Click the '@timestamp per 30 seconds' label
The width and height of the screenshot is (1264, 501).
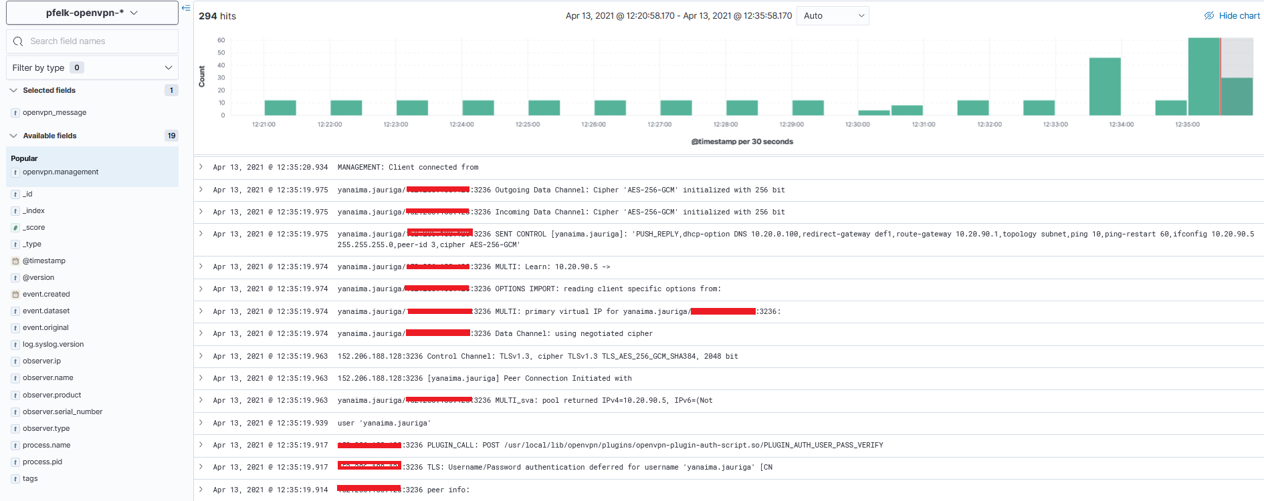point(742,142)
